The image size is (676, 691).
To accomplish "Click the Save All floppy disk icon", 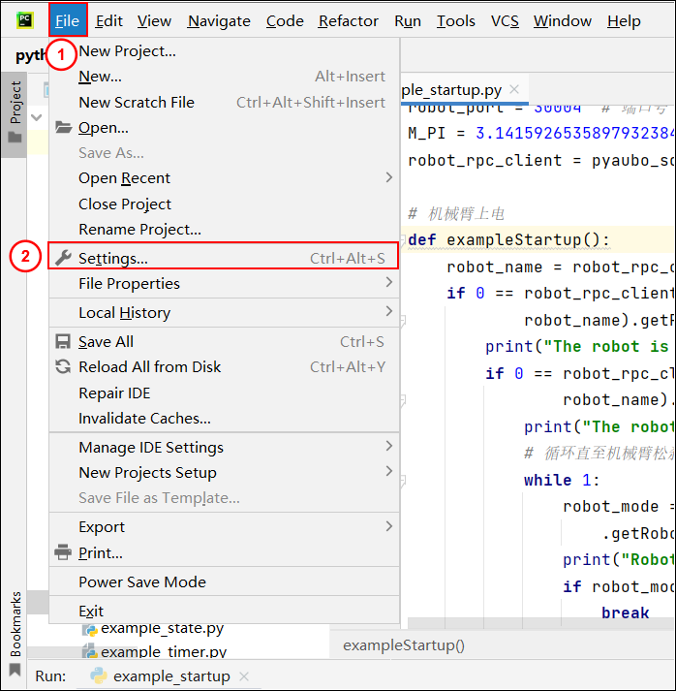I will coord(63,342).
